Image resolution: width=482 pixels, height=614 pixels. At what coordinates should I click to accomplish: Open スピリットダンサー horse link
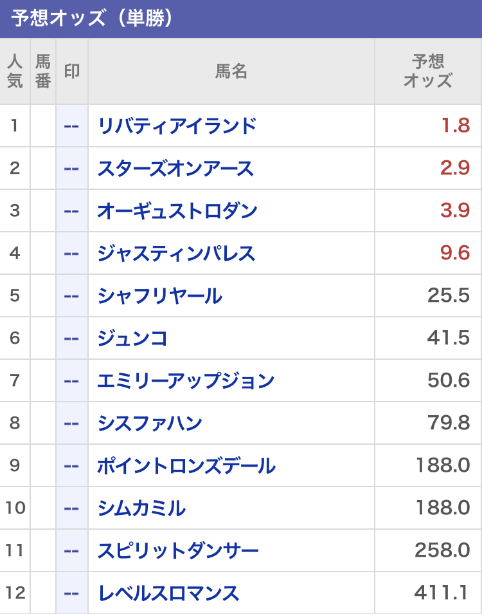[178, 550]
